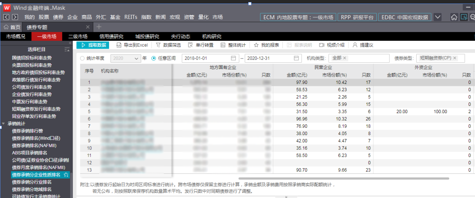This screenshot has height=198, width=475.
Task: Switch to 城投债研究 tab
Action: (147, 36)
